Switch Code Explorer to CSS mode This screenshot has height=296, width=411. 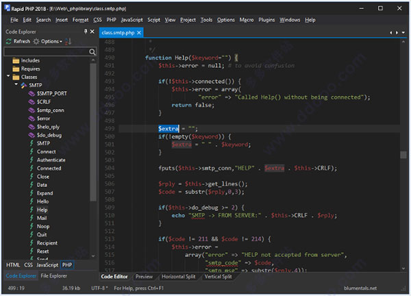[28, 265]
